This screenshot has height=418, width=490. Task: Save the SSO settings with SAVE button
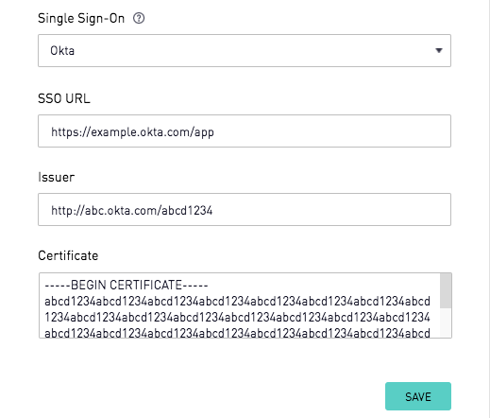418,396
